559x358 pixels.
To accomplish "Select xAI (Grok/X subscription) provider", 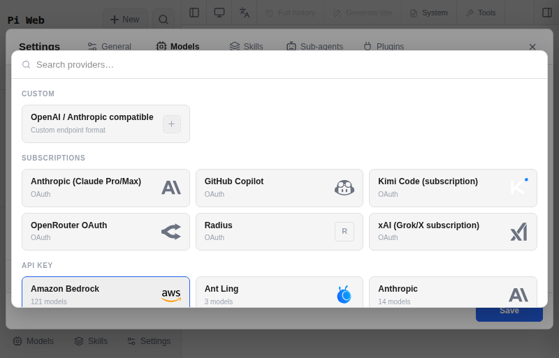I will tap(453, 232).
